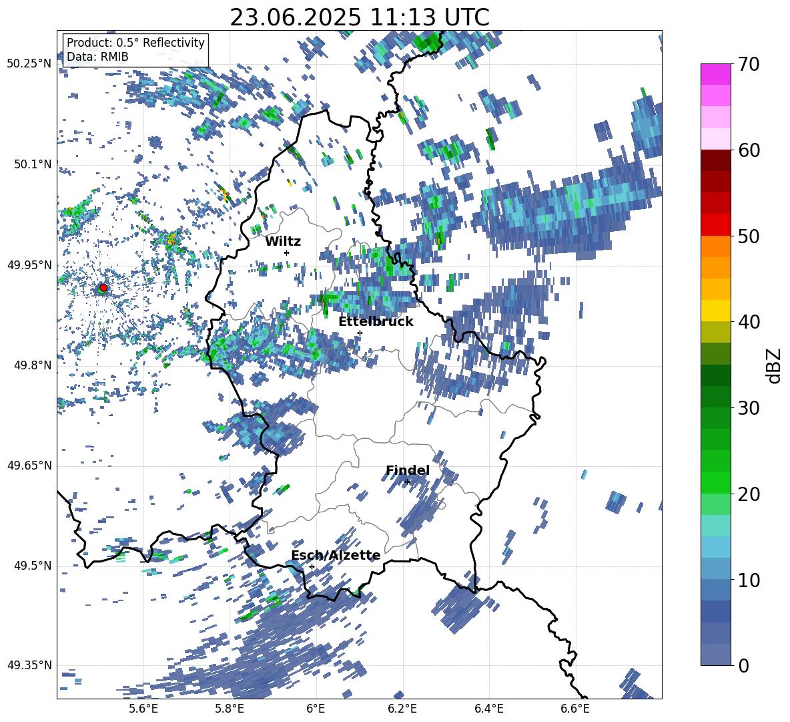Image resolution: width=790 pixels, height=722 pixels.
Task: Click the 6.2°E longitude label
Action: point(402,709)
